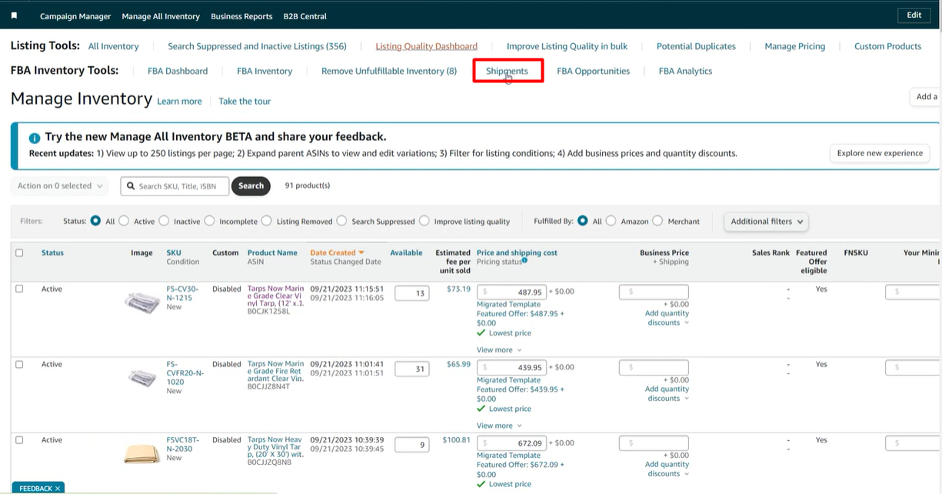Click the Business Price field in the 439.95 row
The height and width of the screenshot is (494, 942).
(x=654, y=368)
